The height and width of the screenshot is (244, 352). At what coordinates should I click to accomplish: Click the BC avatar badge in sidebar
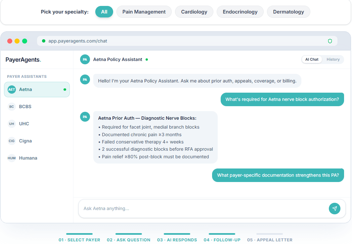tap(12, 107)
